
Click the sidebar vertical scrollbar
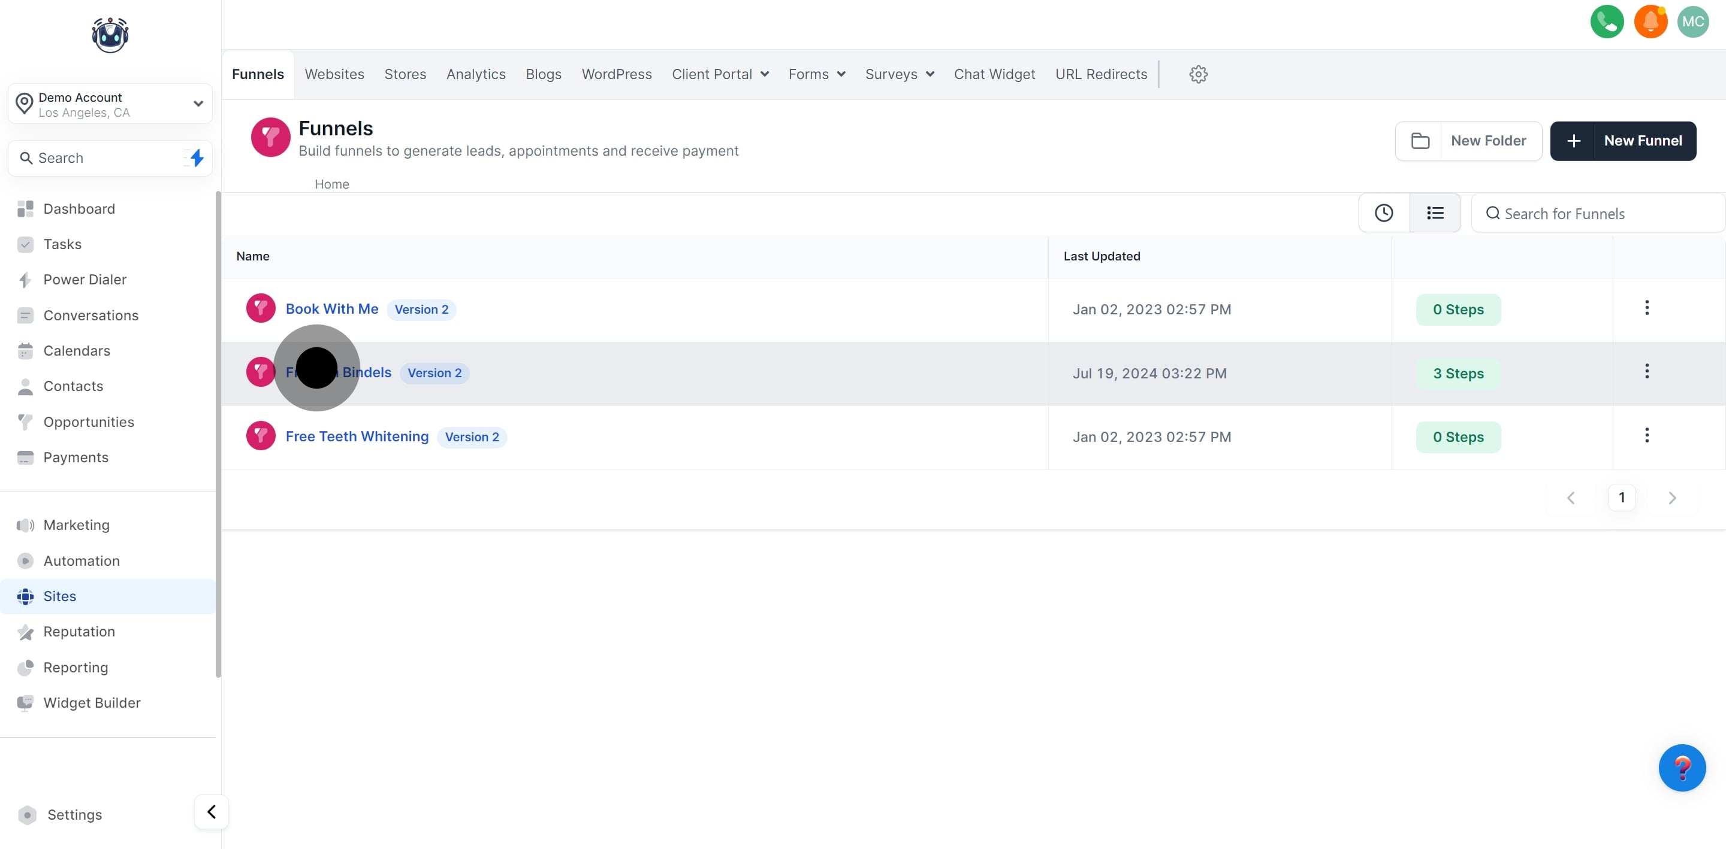coord(218,435)
